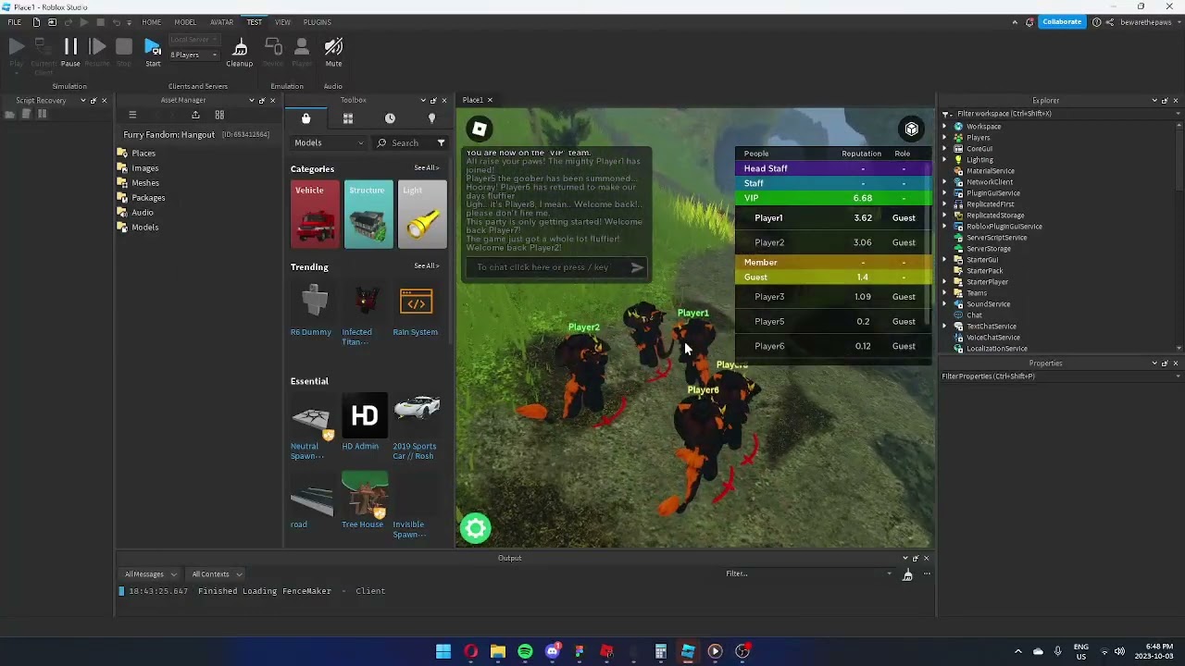Switch to the MODEL ribbon tab

click(185, 22)
